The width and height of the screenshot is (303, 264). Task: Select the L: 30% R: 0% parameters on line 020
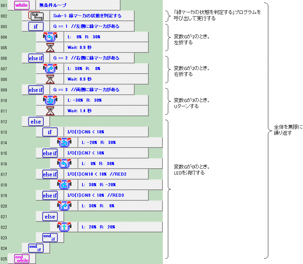point(98,206)
